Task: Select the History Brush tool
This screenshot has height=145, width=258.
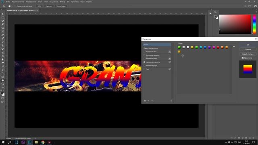Action: tap(3, 49)
